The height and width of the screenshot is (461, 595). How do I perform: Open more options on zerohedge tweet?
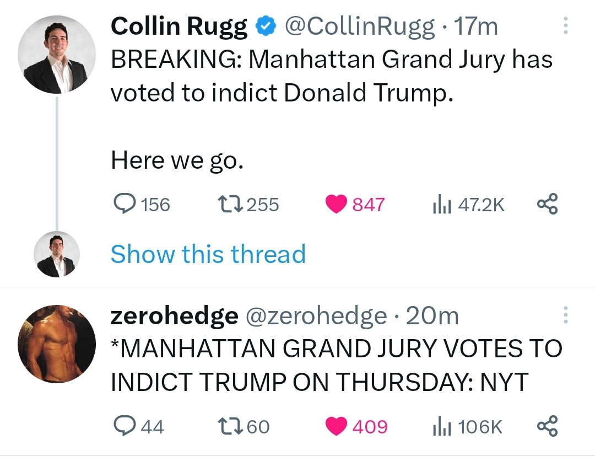564,315
